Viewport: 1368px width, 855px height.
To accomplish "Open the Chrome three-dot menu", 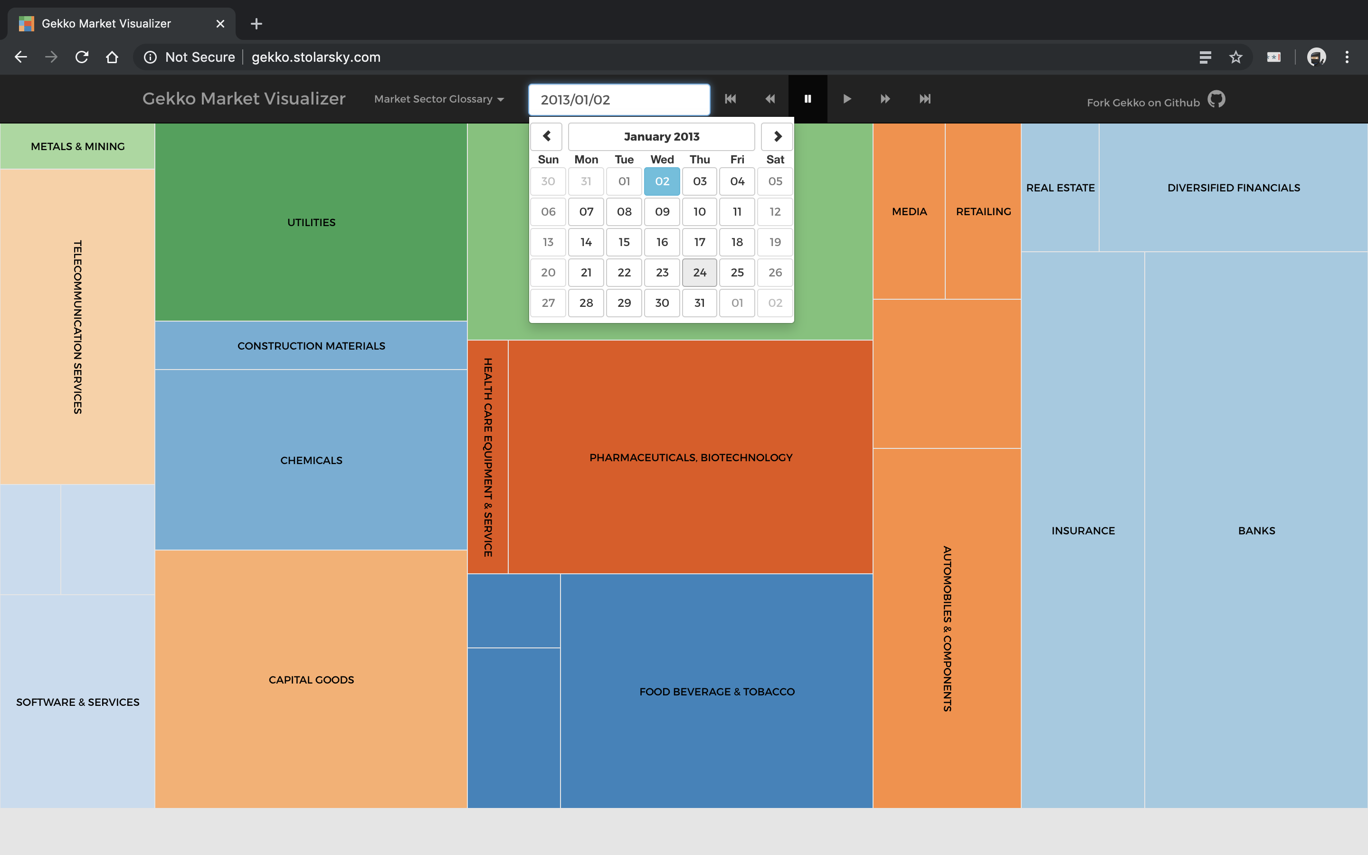I will pyautogui.click(x=1347, y=57).
